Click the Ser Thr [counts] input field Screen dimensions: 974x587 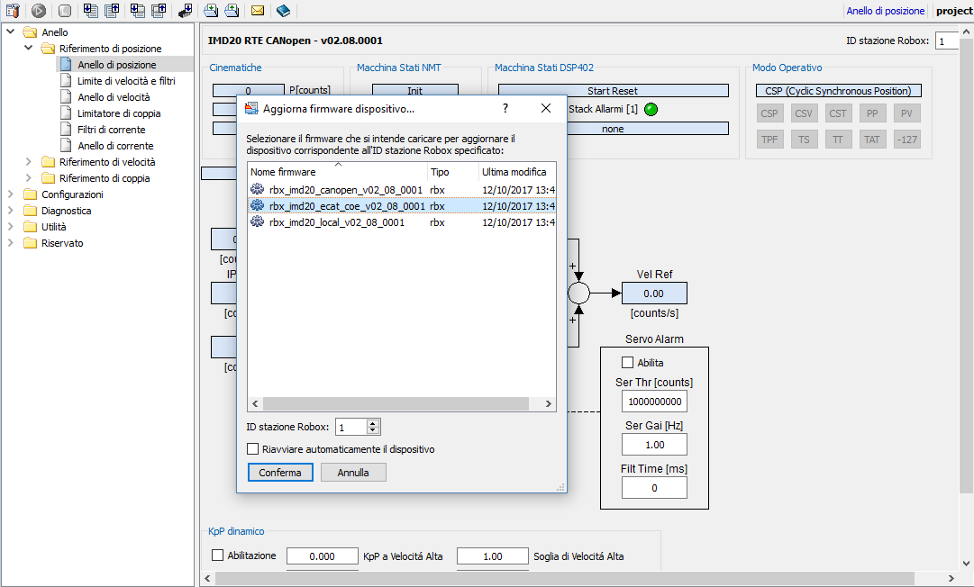(654, 402)
